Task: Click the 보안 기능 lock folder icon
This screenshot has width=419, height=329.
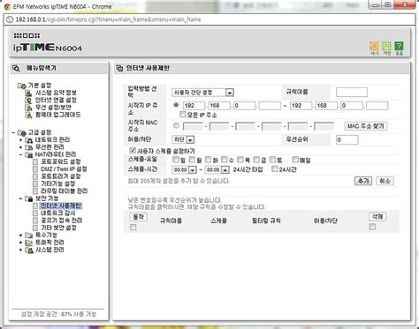Action: click(29, 198)
